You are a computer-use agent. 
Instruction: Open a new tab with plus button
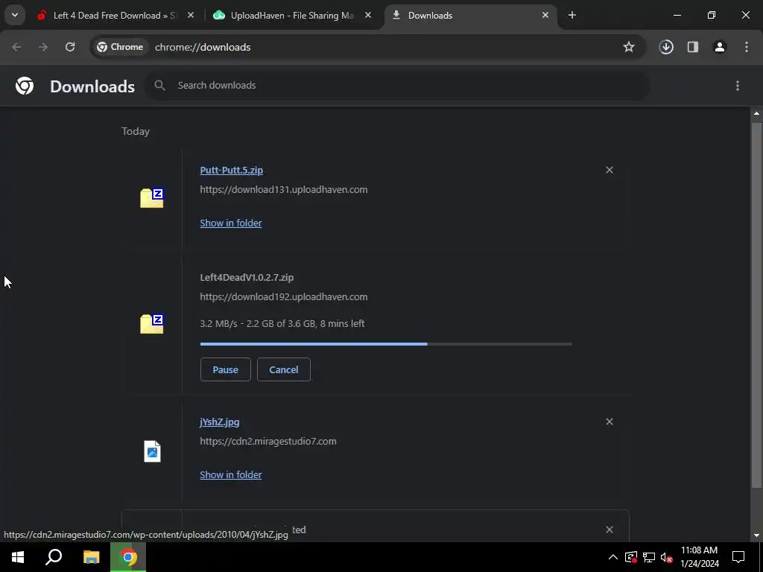(x=572, y=16)
